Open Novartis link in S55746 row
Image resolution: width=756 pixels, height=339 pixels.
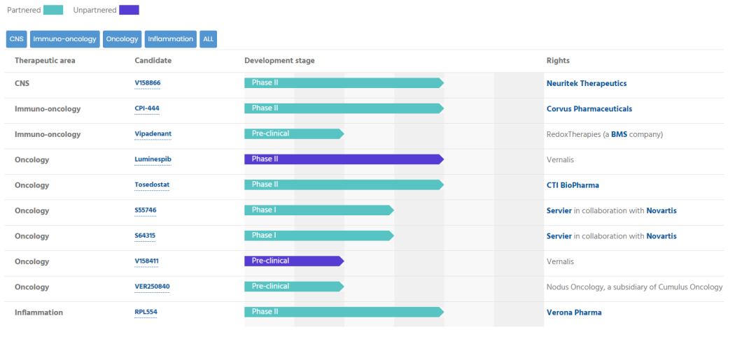661,210
